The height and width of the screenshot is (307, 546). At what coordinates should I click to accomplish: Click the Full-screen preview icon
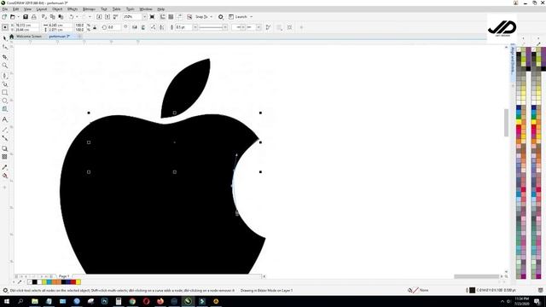coord(152,17)
